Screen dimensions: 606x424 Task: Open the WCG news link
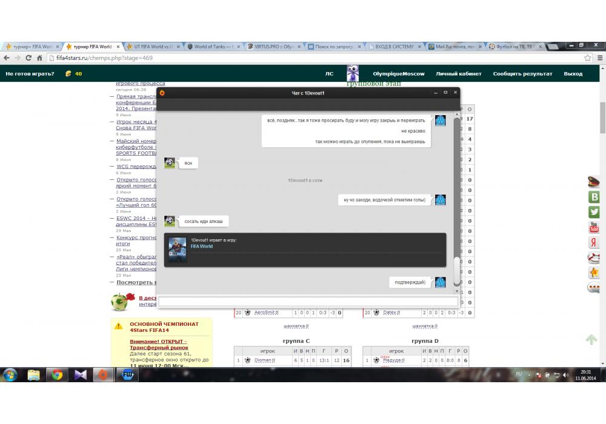[x=136, y=167]
